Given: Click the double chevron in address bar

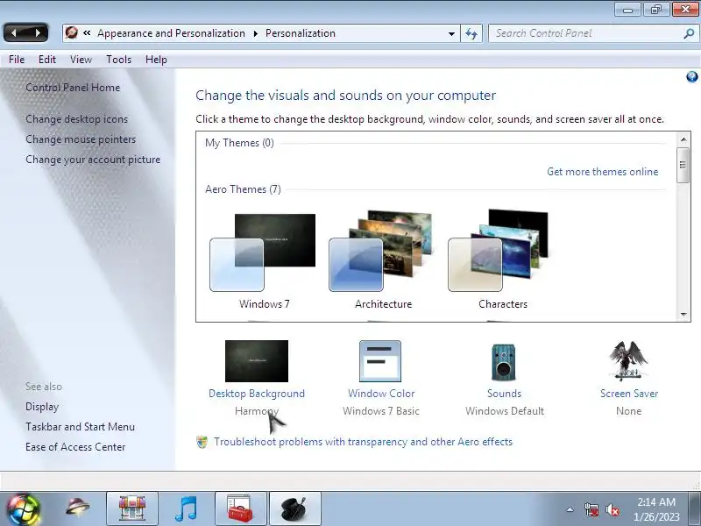Looking at the screenshot, I should [87, 32].
